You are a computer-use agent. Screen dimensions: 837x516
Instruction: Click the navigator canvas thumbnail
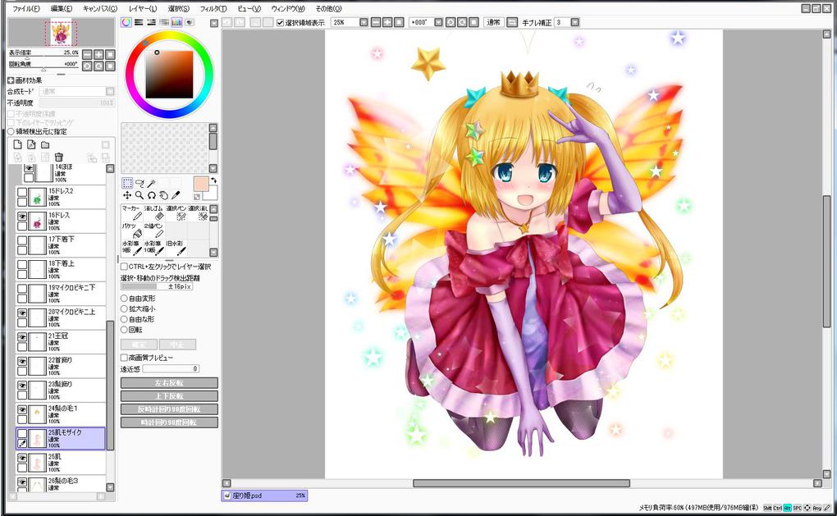(61, 32)
